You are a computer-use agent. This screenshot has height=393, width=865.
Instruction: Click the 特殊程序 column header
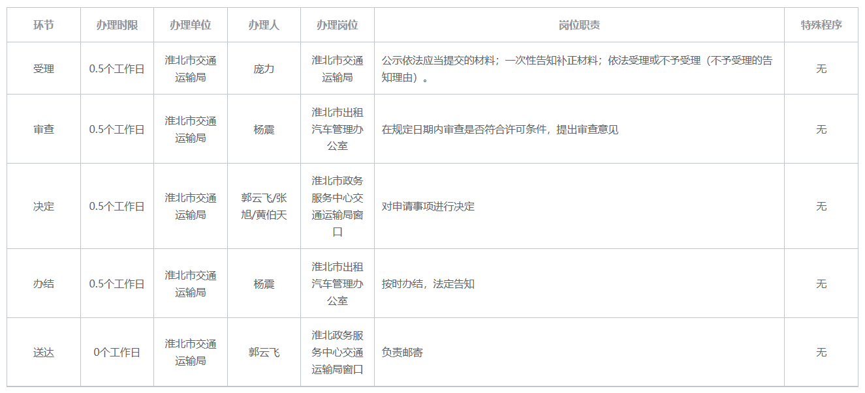click(821, 25)
